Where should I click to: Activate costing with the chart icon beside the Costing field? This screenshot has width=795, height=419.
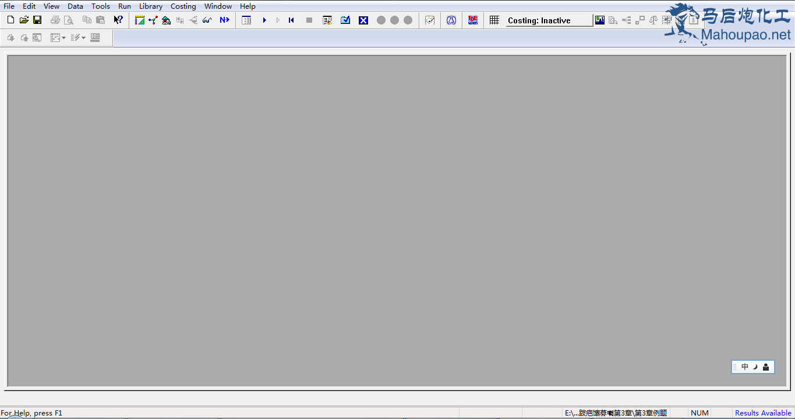pyautogui.click(x=600, y=20)
